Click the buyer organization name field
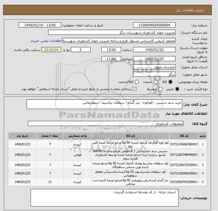 click(x=112, y=33)
